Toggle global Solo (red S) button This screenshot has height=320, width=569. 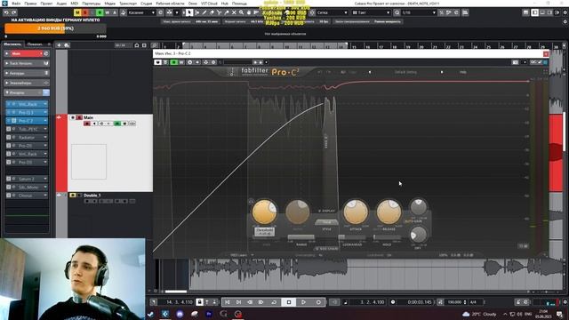pos(84,12)
